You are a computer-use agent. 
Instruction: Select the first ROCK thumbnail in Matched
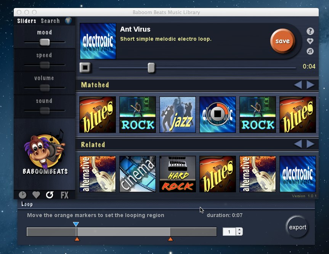click(x=138, y=115)
